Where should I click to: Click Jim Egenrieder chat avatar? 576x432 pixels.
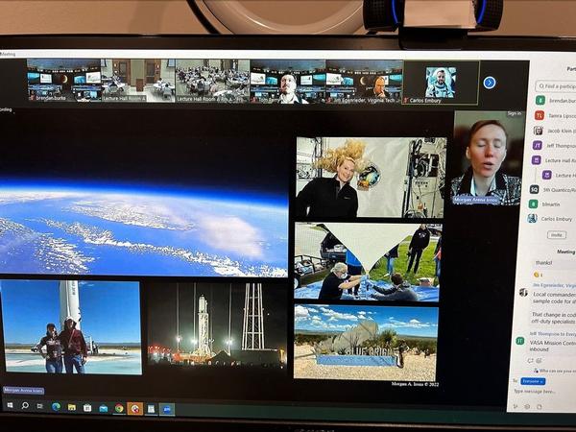[523, 293]
